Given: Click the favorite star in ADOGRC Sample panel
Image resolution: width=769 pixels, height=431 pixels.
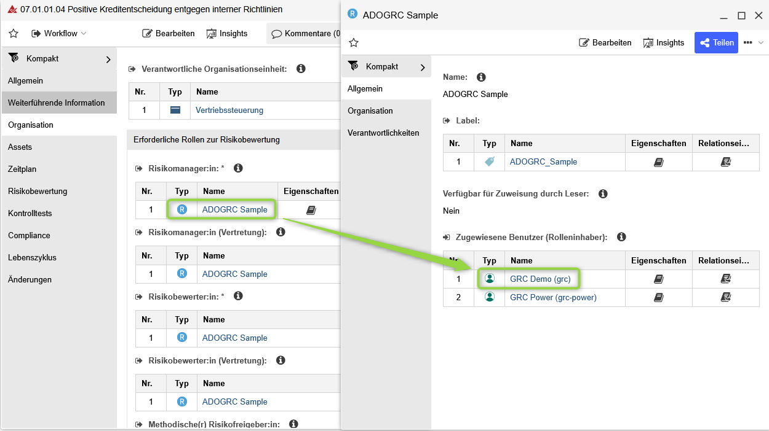Looking at the screenshot, I should (x=354, y=43).
